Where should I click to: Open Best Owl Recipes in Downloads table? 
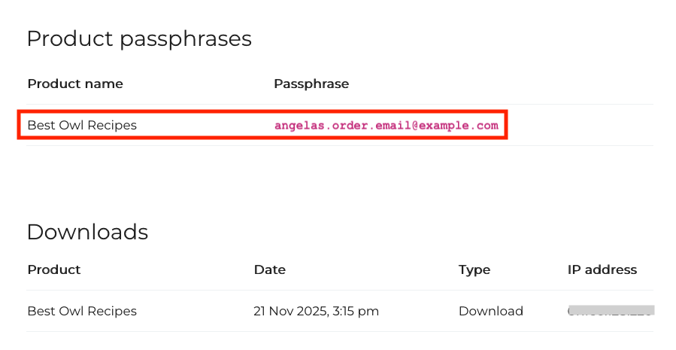[x=82, y=311]
